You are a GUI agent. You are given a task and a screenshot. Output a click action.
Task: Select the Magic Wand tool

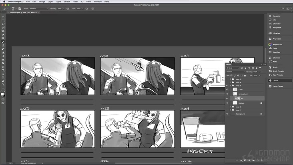click(x=3, y=28)
